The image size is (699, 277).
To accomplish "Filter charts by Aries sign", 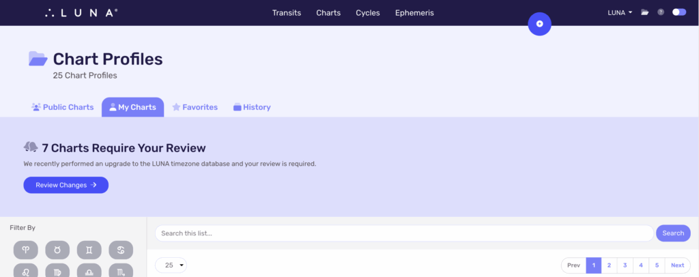I will pos(26,250).
